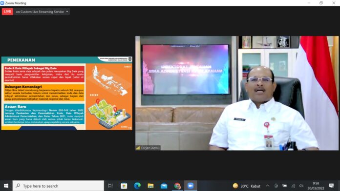Open the Microsoft Edge browser icon
Image resolution: width=340 pixels, height=191 pixels.
click(x=137, y=186)
